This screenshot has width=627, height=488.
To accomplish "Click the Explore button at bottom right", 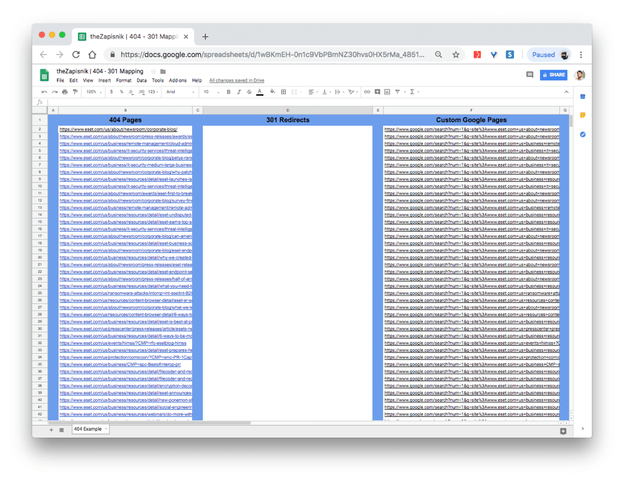I will 563,431.
